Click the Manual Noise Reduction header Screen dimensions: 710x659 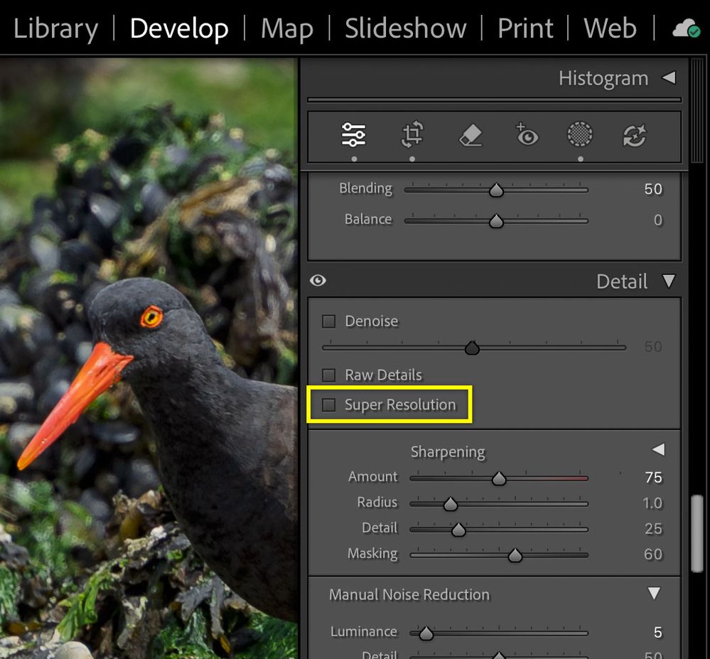409,595
